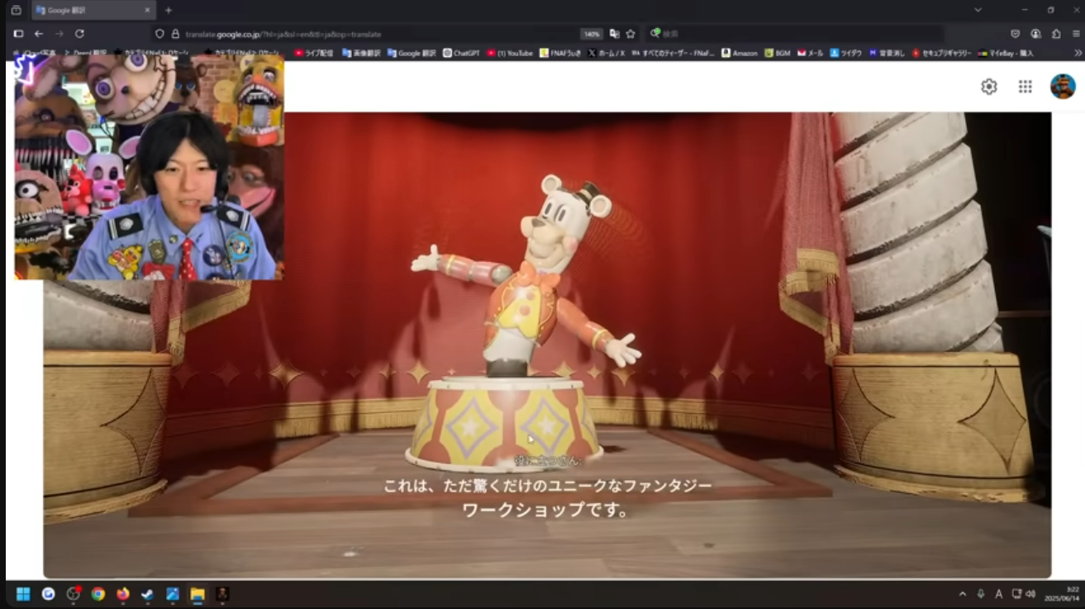The width and height of the screenshot is (1085, 609).
Task: Expand the system tray hidden icons
Action: (962, 593)
